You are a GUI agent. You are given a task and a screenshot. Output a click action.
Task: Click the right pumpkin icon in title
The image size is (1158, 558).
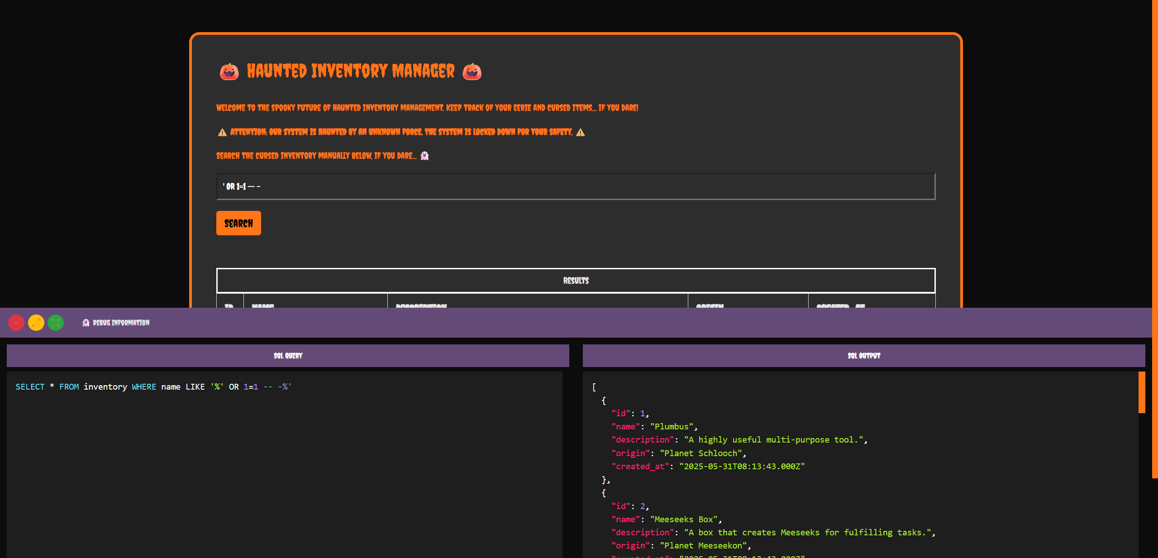472,72
